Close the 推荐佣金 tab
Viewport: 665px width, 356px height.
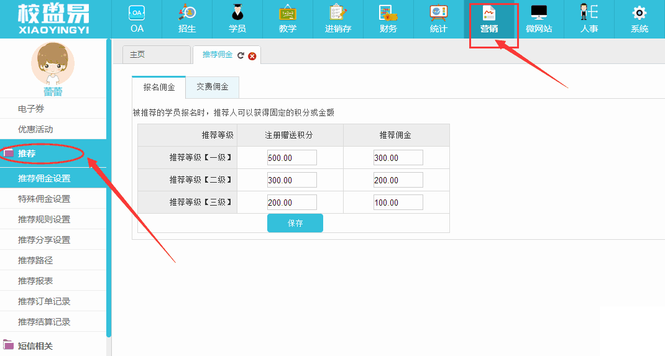click(252, 56)
